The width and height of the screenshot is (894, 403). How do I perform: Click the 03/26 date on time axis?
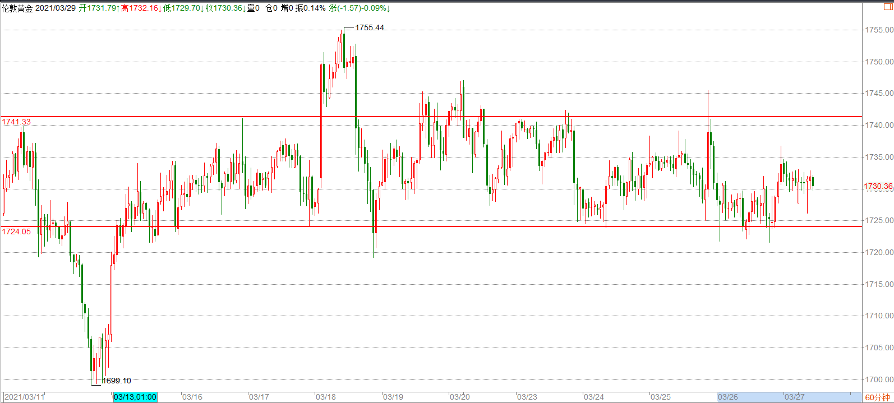pos(728,397)
